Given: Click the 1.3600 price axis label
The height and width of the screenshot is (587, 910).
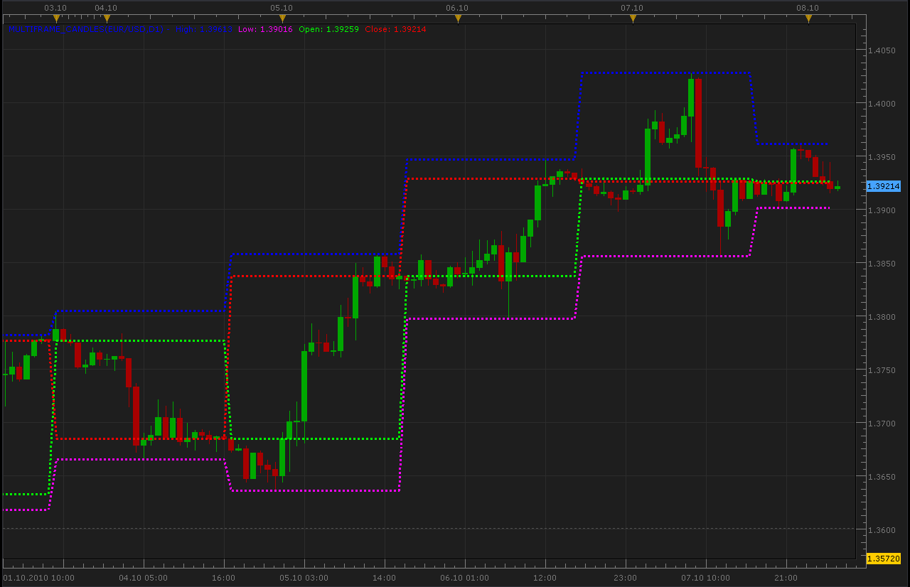Looking at the screenshot, I should (882, 530).
